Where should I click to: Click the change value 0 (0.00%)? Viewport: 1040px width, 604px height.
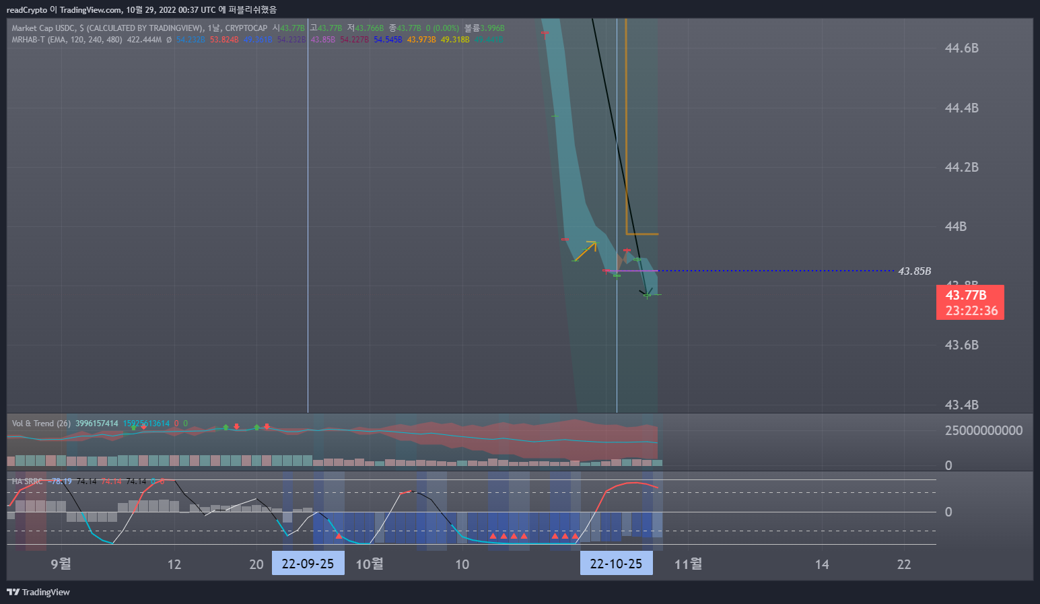point(442,28)
